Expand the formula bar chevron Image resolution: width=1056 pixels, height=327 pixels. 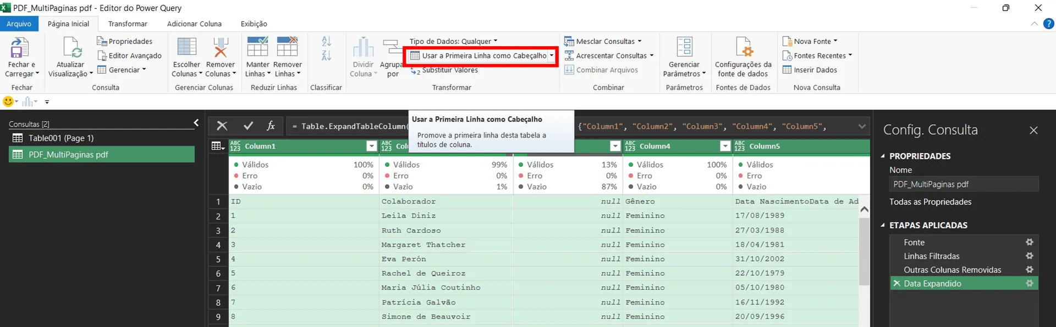[x=862, y=126]
